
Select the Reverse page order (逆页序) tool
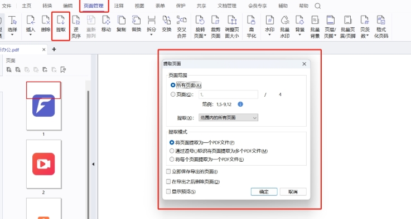76,27
